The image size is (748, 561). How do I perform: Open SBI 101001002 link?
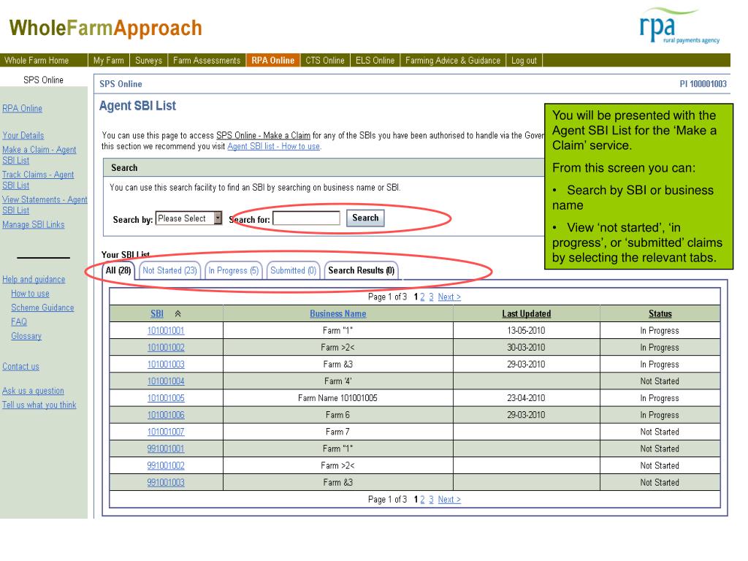point(166,348)
